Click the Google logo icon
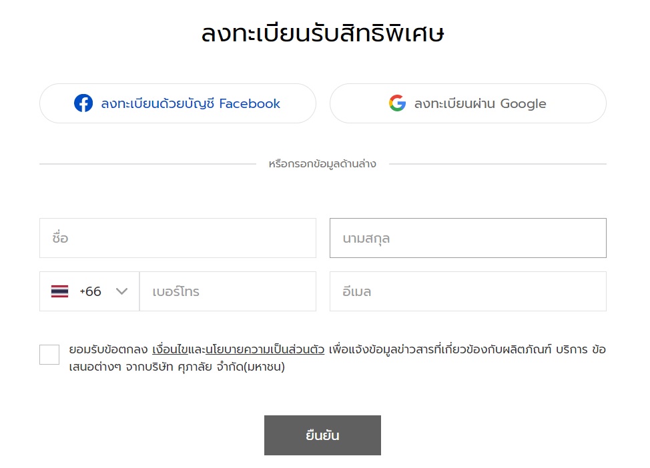This screenshot has height=468, width=650. point(397,103)
